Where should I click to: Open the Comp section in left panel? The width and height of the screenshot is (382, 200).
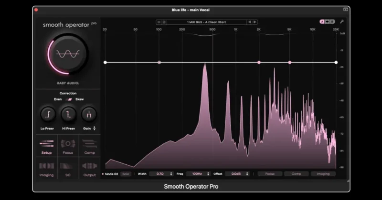point(89,146)
